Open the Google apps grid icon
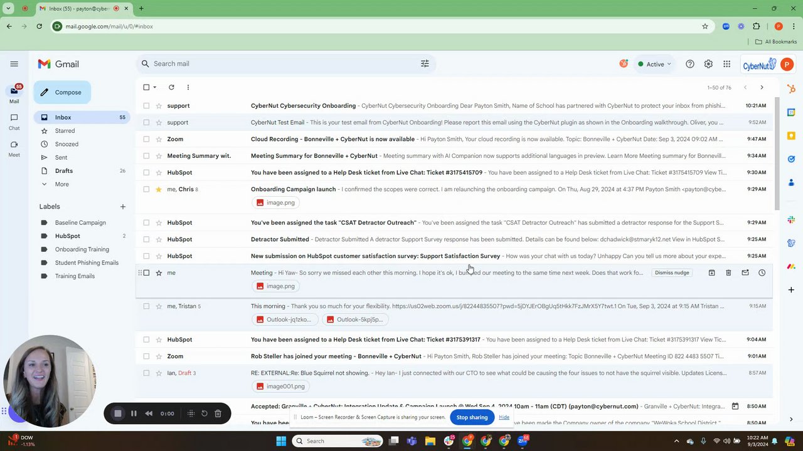 (726, 64)
